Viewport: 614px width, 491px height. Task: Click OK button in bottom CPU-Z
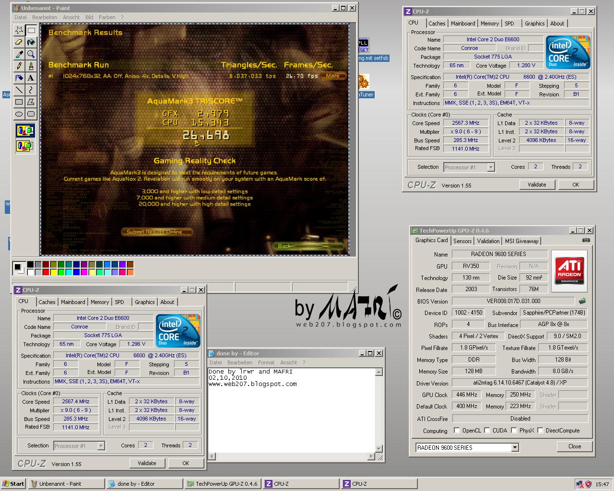tap(186, 463)
